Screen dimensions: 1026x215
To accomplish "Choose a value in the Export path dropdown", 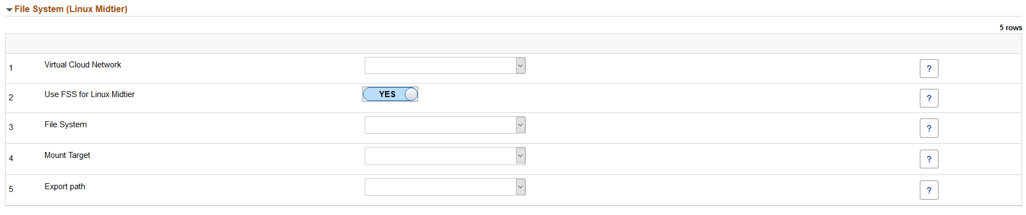I will tap(445, 187).
